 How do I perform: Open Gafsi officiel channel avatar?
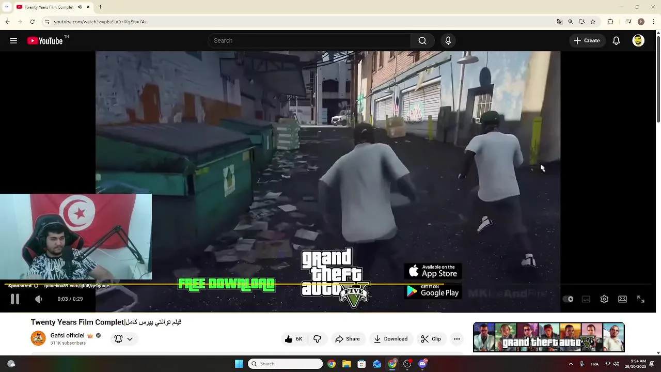coord(38,338)
